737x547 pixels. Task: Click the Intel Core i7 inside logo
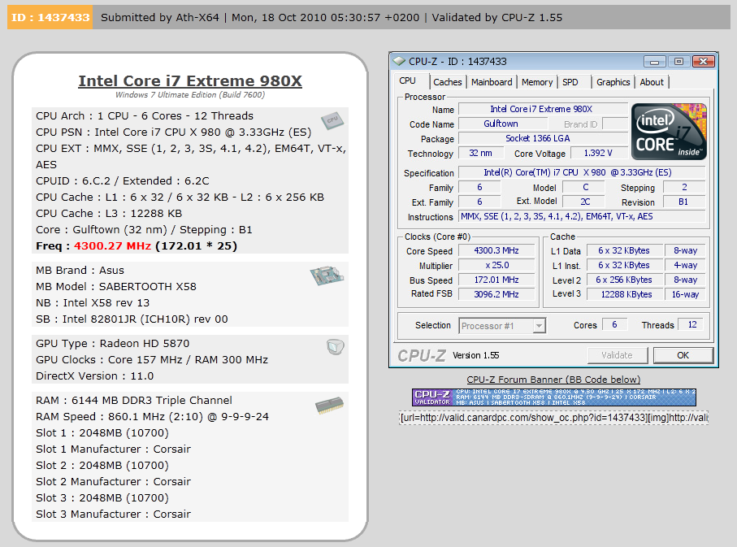tap(669, 131)
